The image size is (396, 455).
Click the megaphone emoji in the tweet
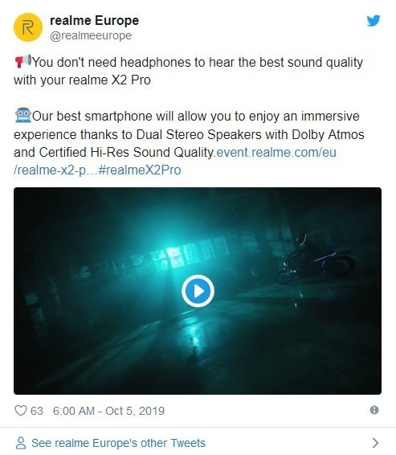23,61
